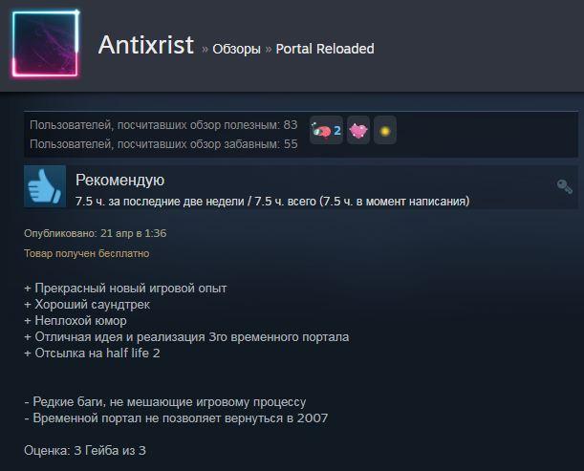584x471 pixels.
Task: Open Antixrist's profile avatar
Action: click(x=45, y=44)
